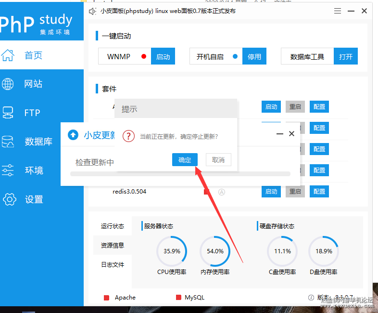The width and height of the screenshot is (378, 313).
Task: Click the database cloud icon
Action: (8, 142)
